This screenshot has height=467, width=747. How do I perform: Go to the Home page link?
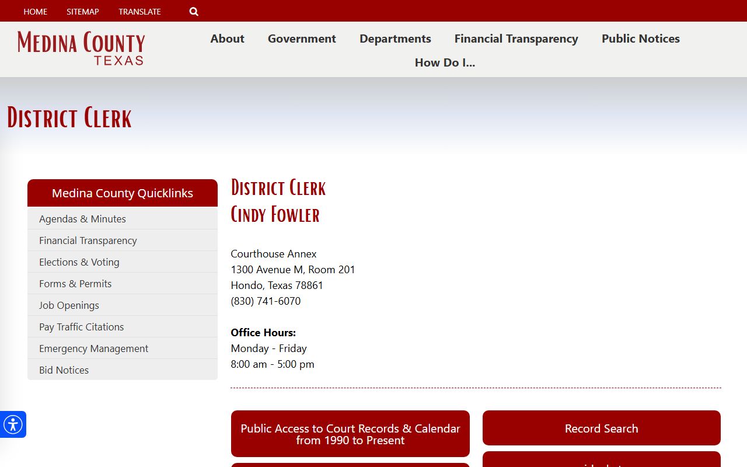(x=36, y=12)
